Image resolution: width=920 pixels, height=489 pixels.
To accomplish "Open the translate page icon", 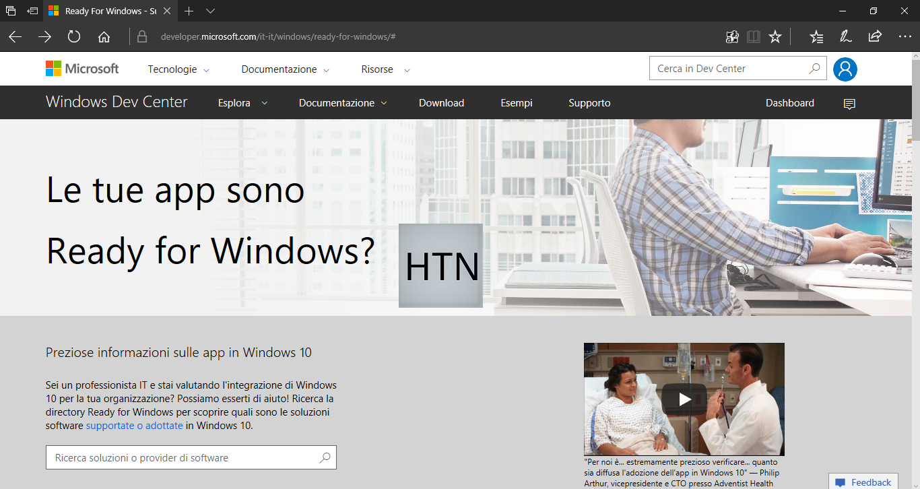I will [x=732, y=37].
